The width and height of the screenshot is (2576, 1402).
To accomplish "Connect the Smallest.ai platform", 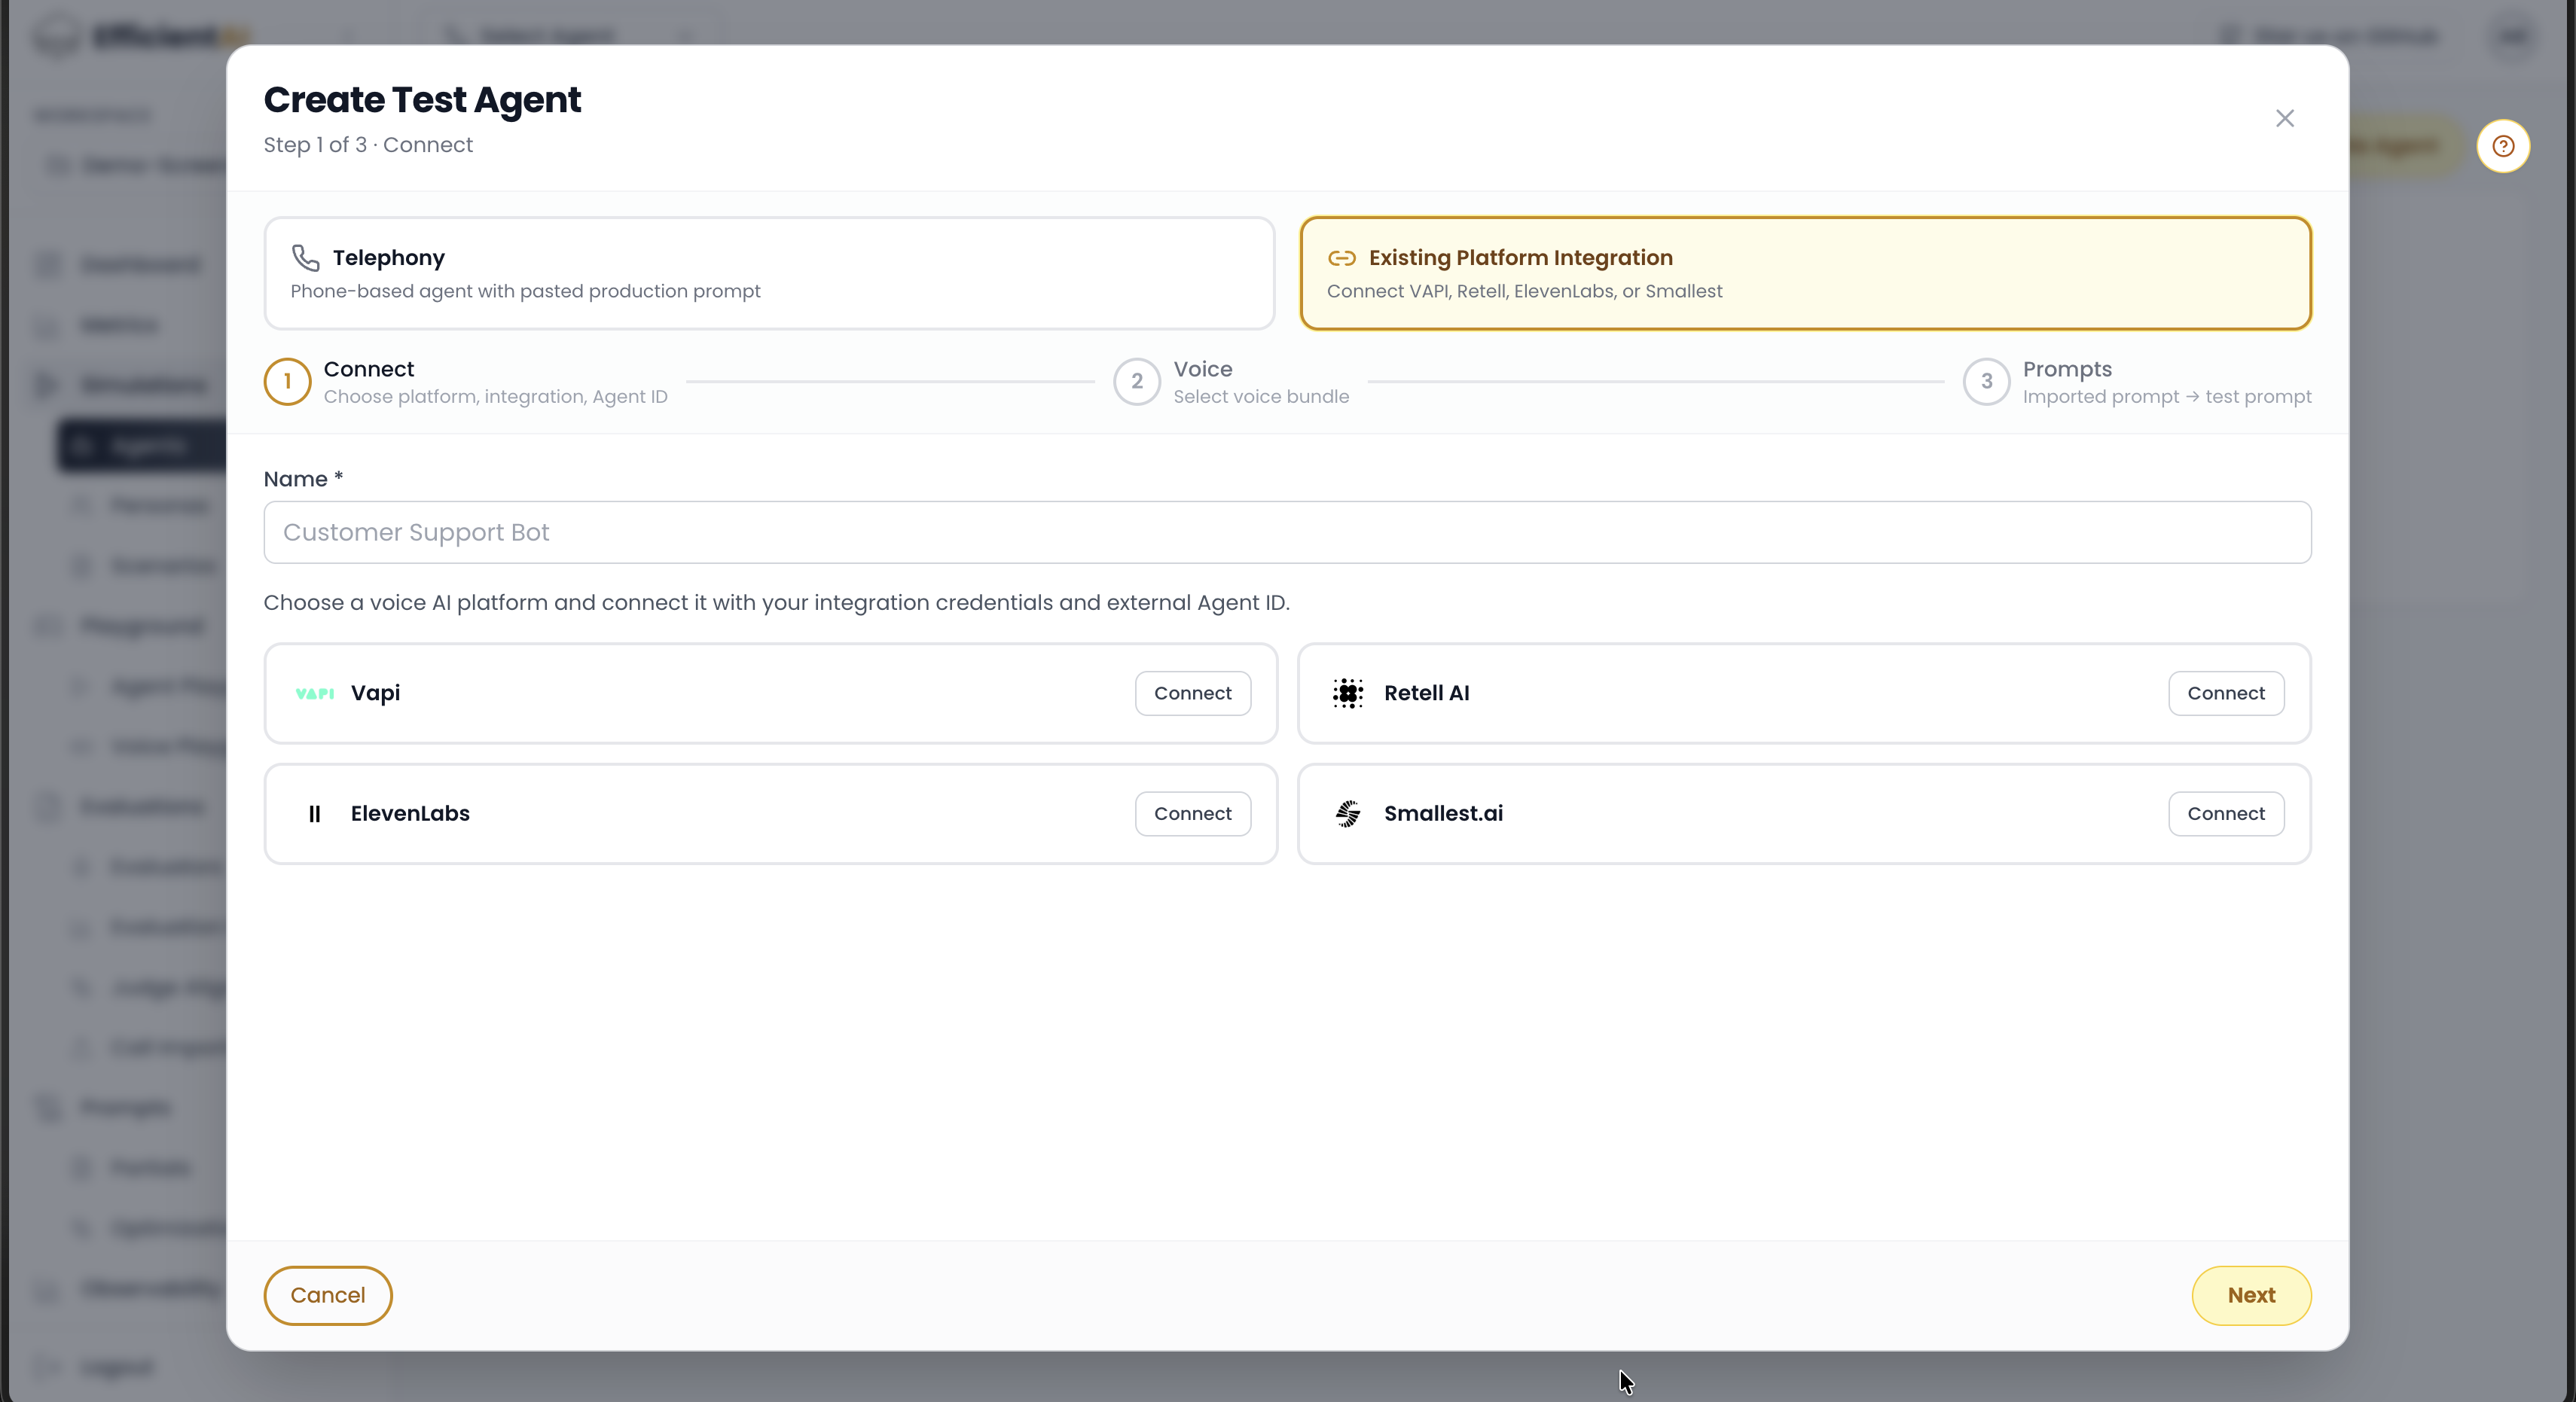I will 2225,814.
